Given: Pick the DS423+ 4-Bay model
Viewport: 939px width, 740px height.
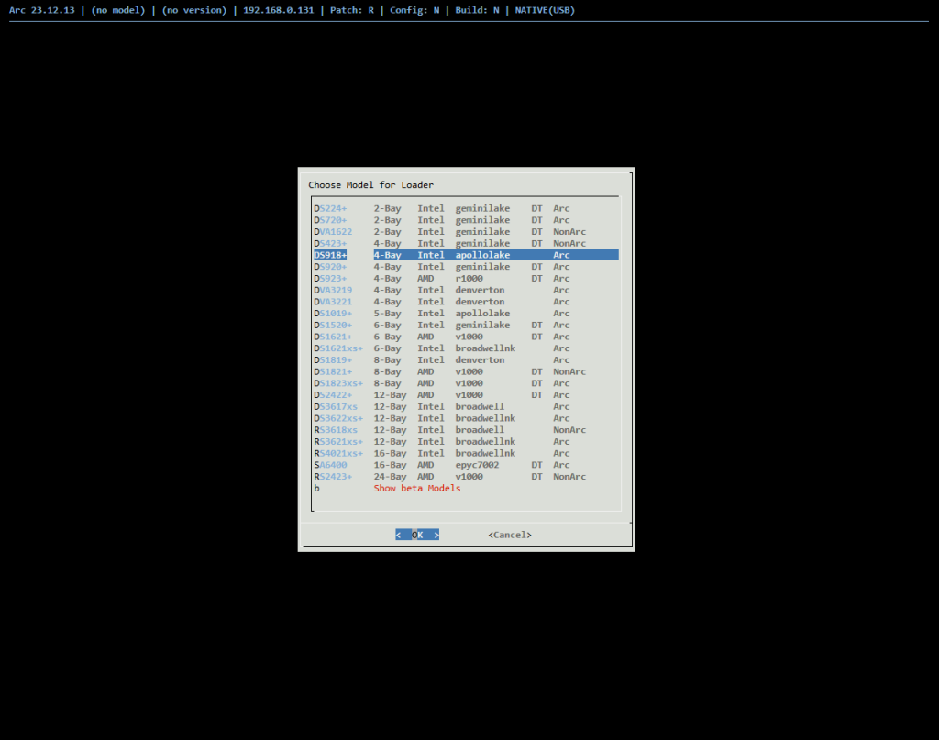Looking at the screenshot, I should click(x=330, y=243).
